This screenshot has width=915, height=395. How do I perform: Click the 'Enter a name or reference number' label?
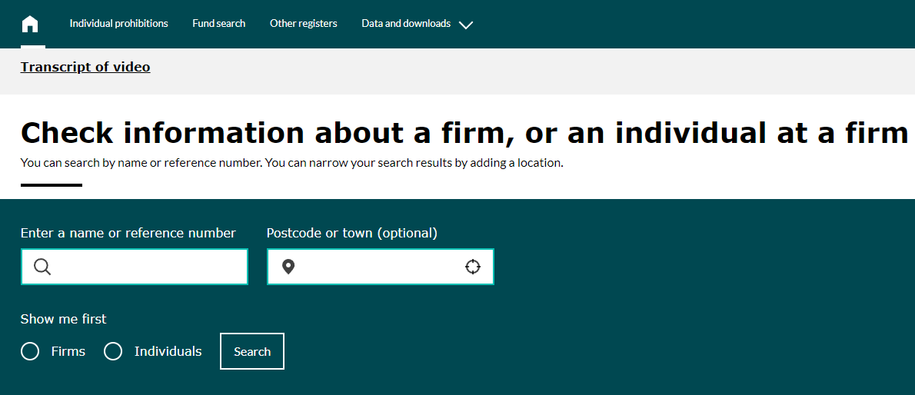[x=128, y=234]
